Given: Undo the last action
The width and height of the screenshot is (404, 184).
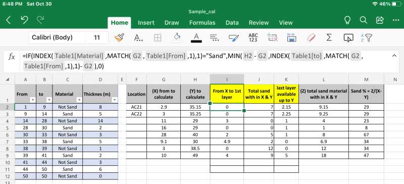Looking at the screenshot, I should (24, 20).
